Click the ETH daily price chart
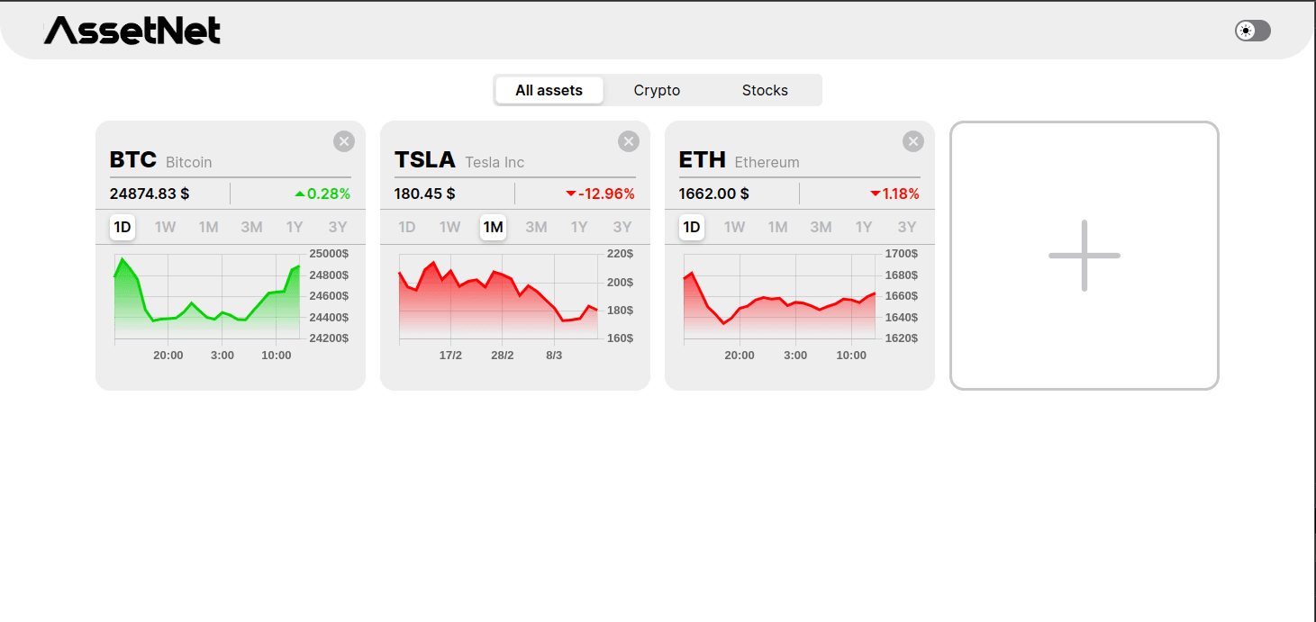The width and height of the screenshot is (1316, 622). pos(779,296)
